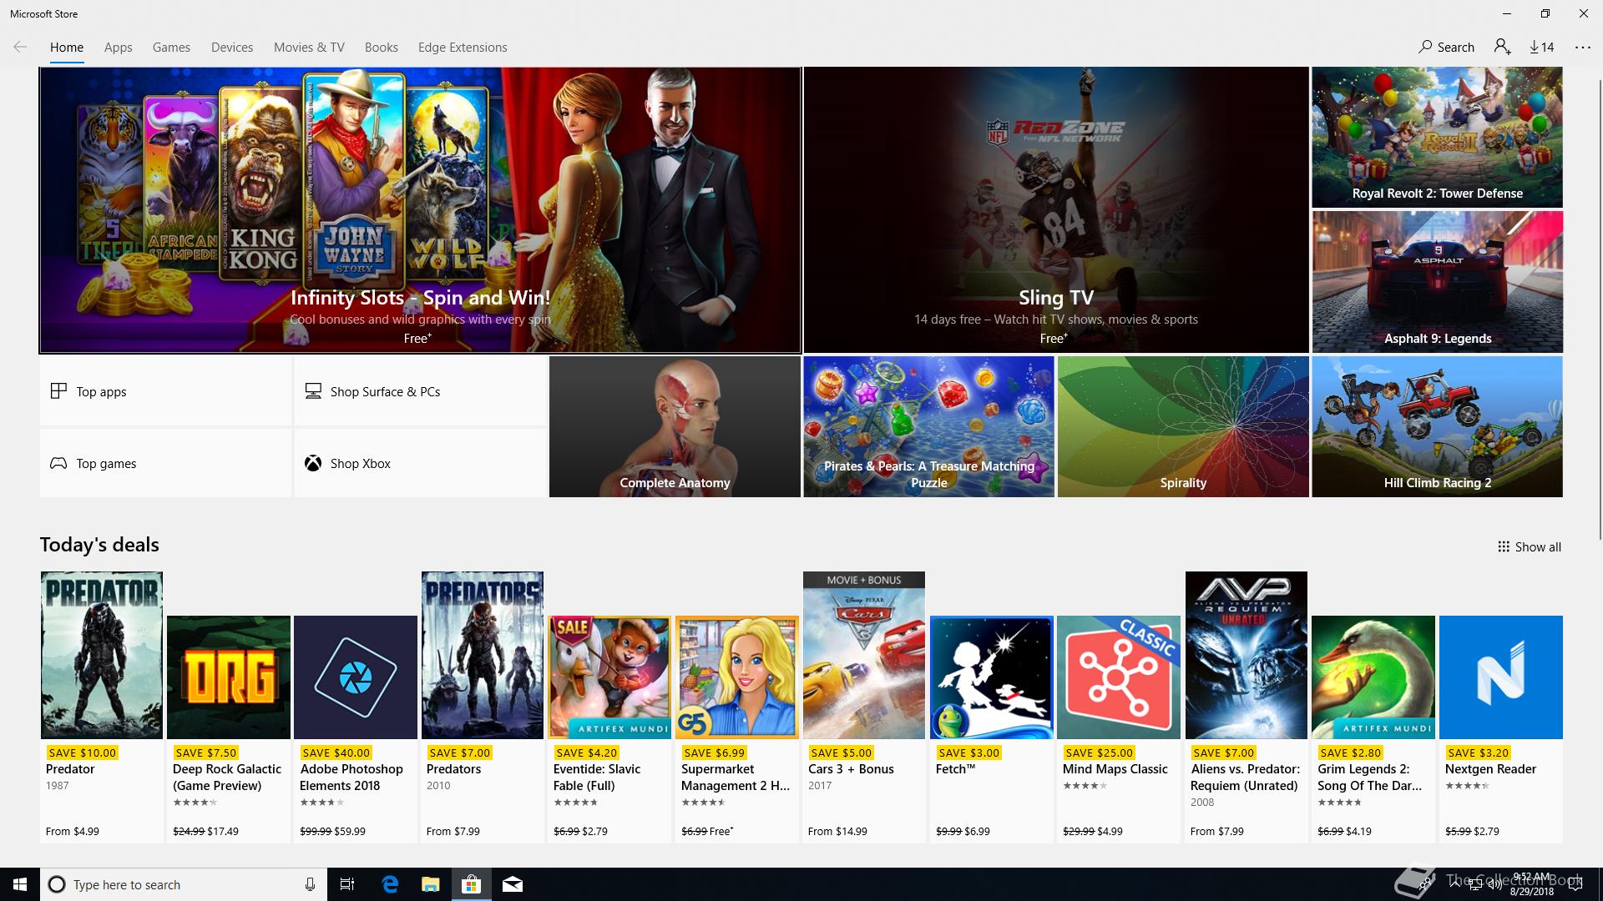Open the Mail app from the taskbar
The image size is (1603, 901).
coord(513,884)
